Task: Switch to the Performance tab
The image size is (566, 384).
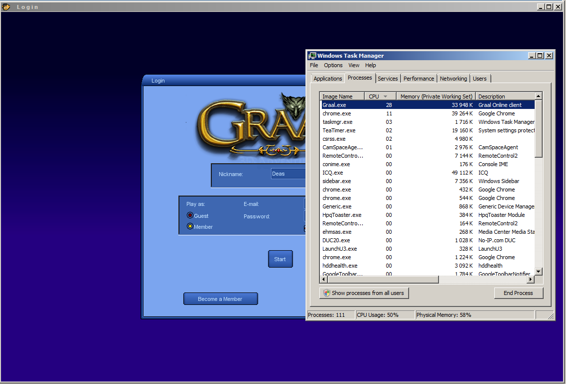Action: pyautogui.click(x=419, y=79)
